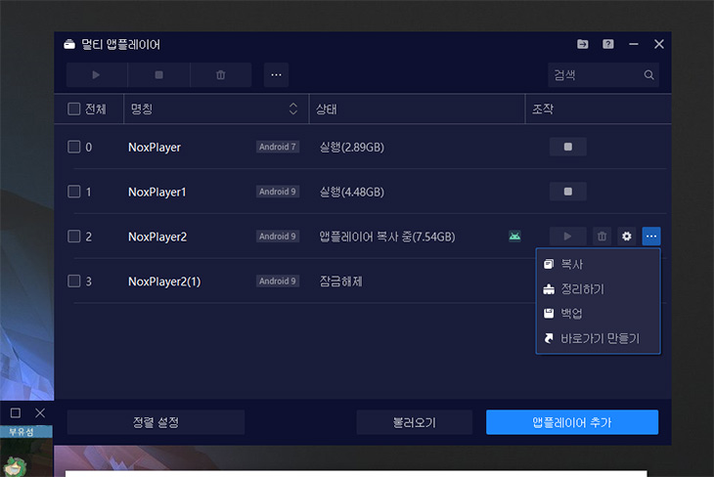The width and height of the screenshot is (714, 477).
Task: Click the 잠금해제 status text
Action: pos(340,282)
